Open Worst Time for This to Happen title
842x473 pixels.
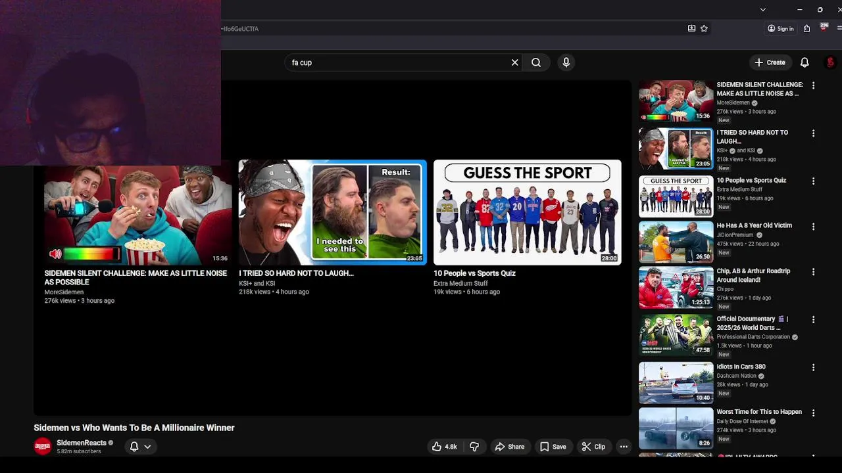click(759, 412)
